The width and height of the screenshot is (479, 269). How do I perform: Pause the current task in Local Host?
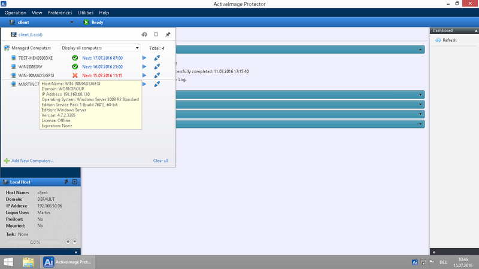coord(68,242)
